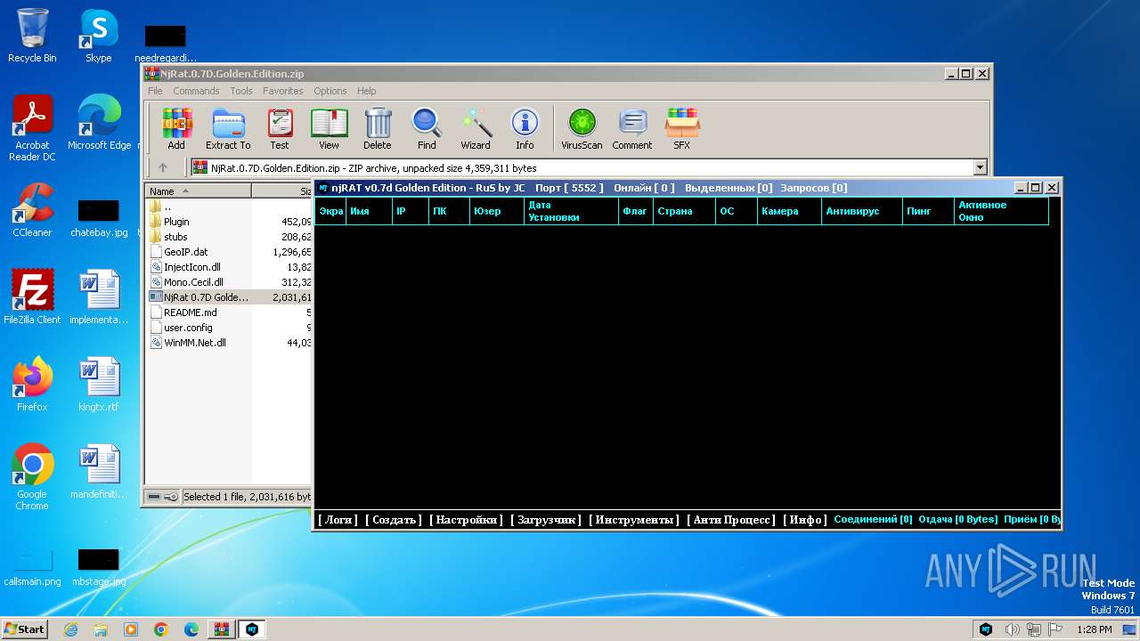
Task: Click the Антивирус column header
Action: point(862,211)
